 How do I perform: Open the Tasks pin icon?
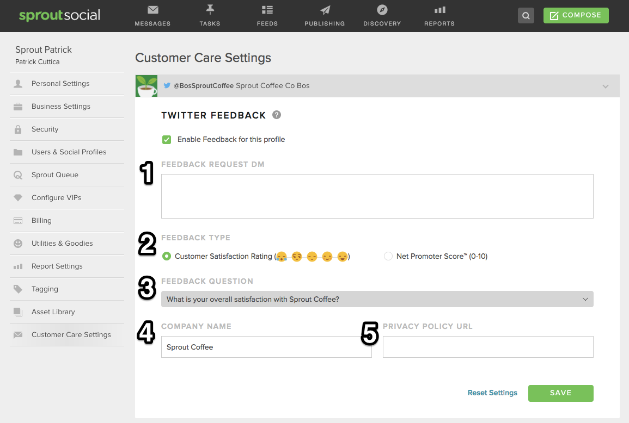[x=210, y=10]
